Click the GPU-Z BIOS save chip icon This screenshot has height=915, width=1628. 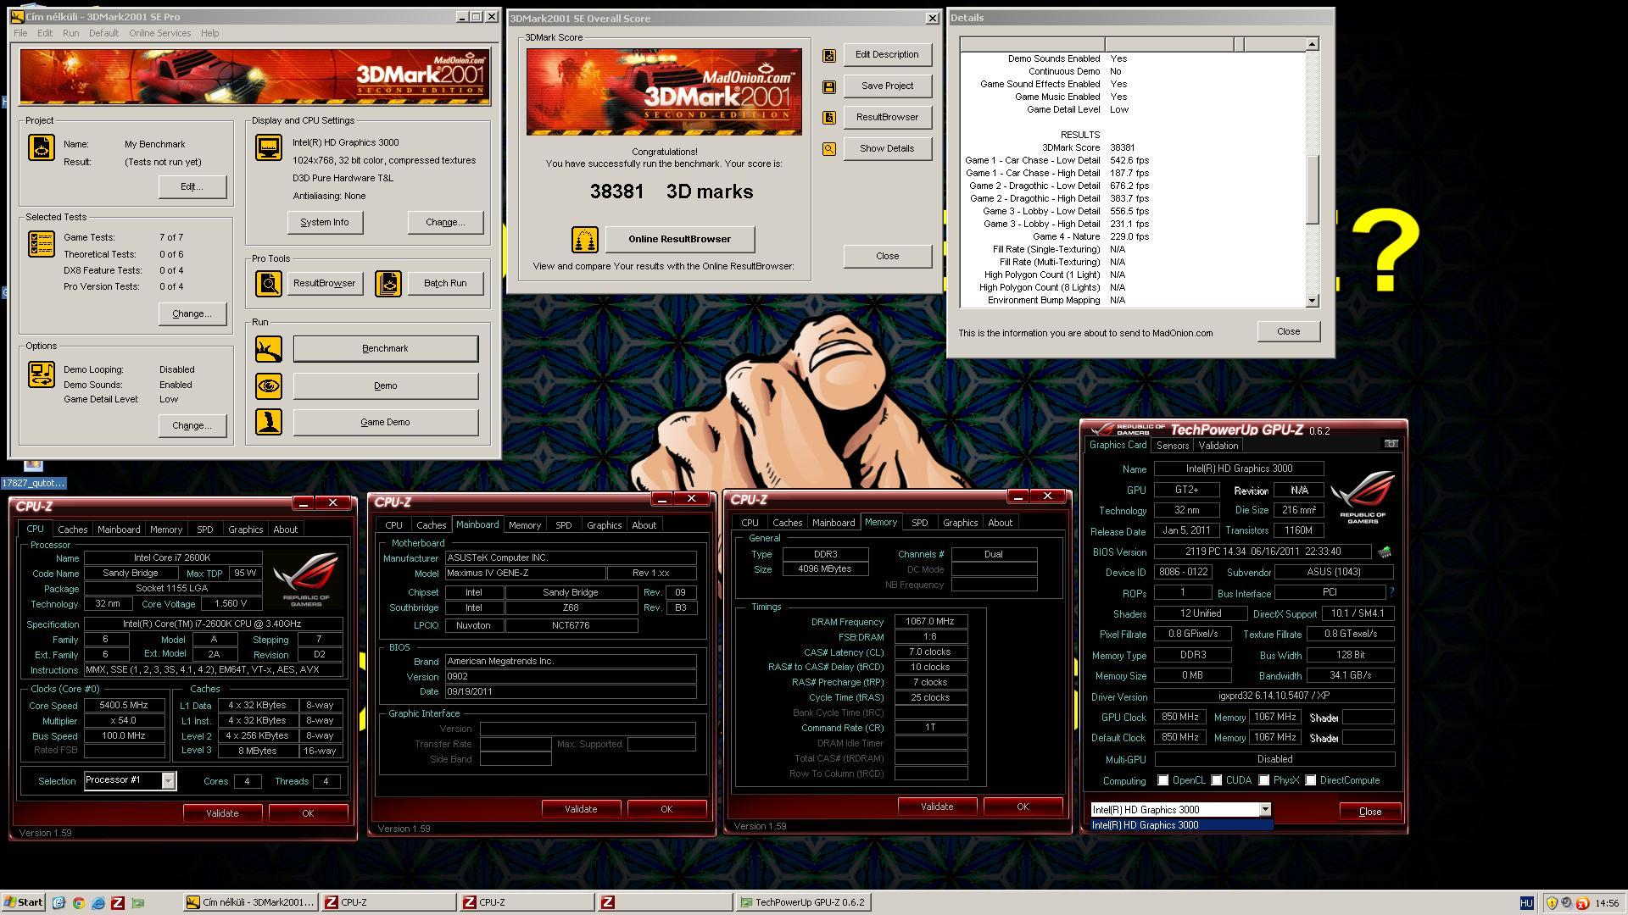tap(1385, 552)
